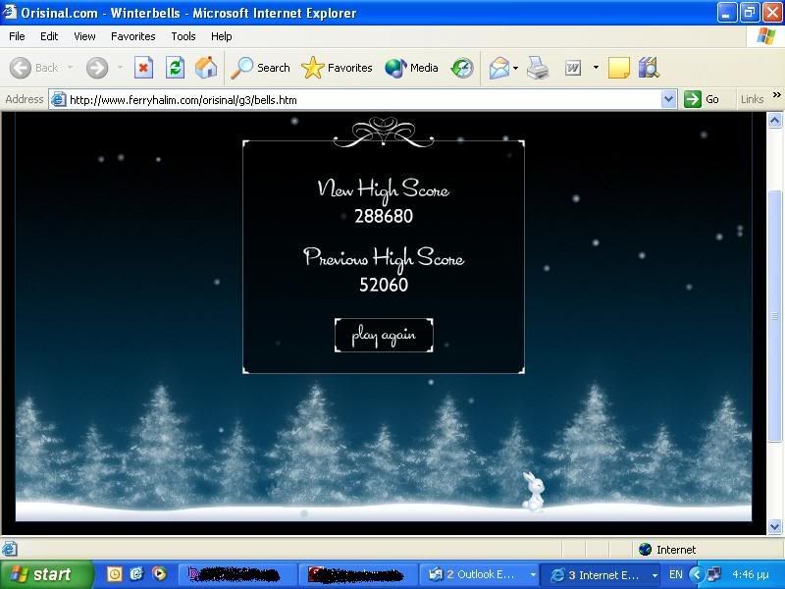Click the vertical scrollbar down arrow
This screenshot has height=589, width=785.
[x=774, y=526]
